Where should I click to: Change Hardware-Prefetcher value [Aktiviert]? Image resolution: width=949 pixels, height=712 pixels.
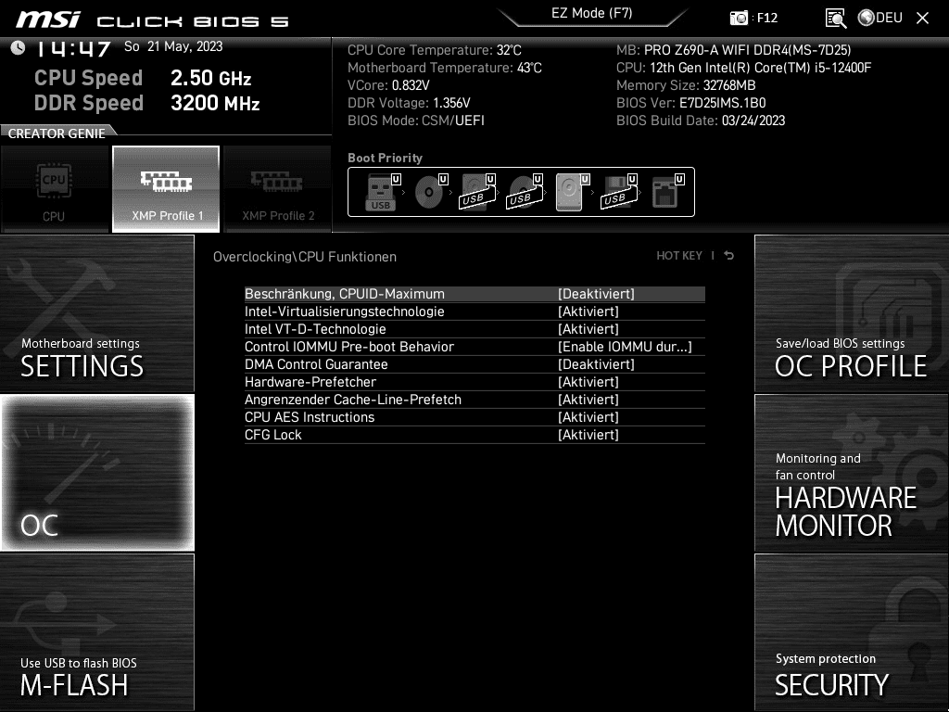click(x=588, y=381)
